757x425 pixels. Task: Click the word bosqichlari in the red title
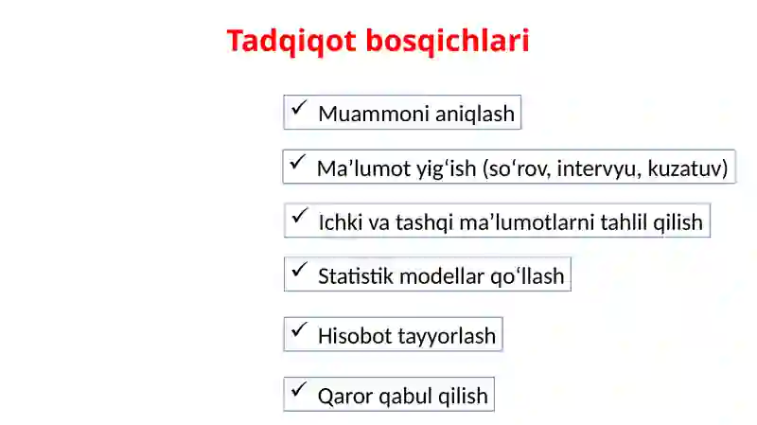(x=448, y=41)
